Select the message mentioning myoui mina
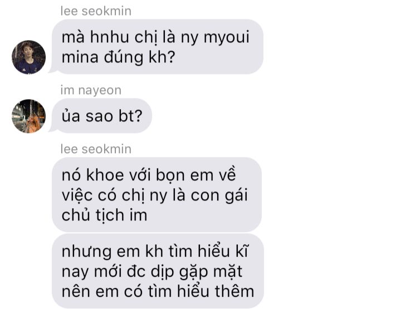 156,47
